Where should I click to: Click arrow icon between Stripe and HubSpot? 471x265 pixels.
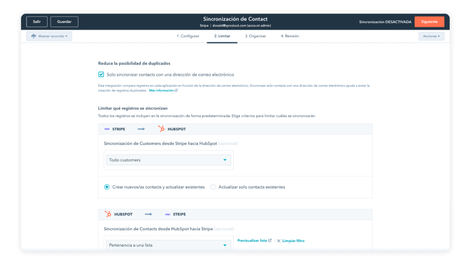point(141,129)
